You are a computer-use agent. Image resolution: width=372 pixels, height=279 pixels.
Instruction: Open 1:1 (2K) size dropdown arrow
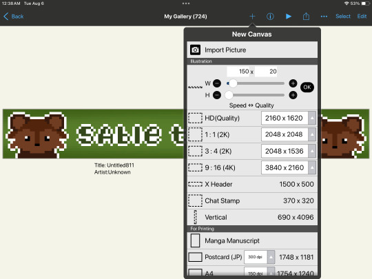(x=312, y=134)
